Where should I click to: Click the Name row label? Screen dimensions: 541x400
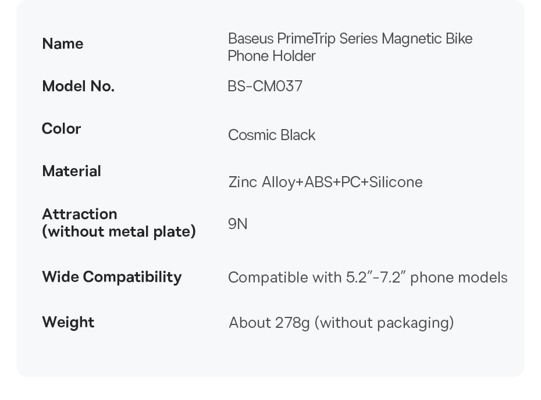click(x=62, y=44)
